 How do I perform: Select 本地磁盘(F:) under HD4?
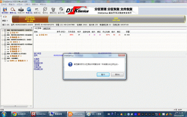[x=15, y=56]
